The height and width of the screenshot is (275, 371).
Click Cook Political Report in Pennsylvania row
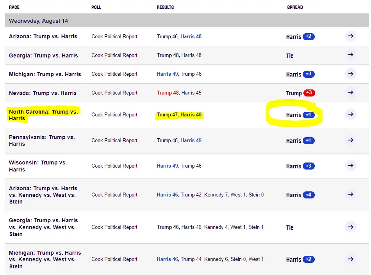(114, 141)
